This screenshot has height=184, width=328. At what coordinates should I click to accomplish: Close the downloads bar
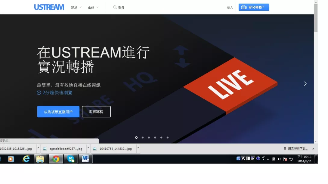pos(313,149)
